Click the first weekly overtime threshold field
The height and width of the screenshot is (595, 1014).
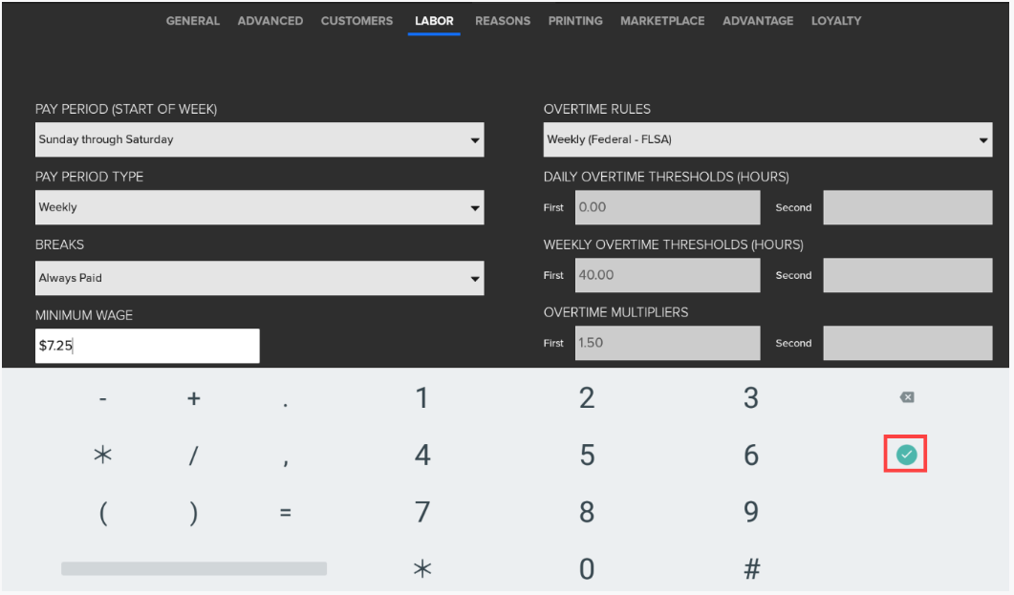pyautogui.click(x=667, y=275)
